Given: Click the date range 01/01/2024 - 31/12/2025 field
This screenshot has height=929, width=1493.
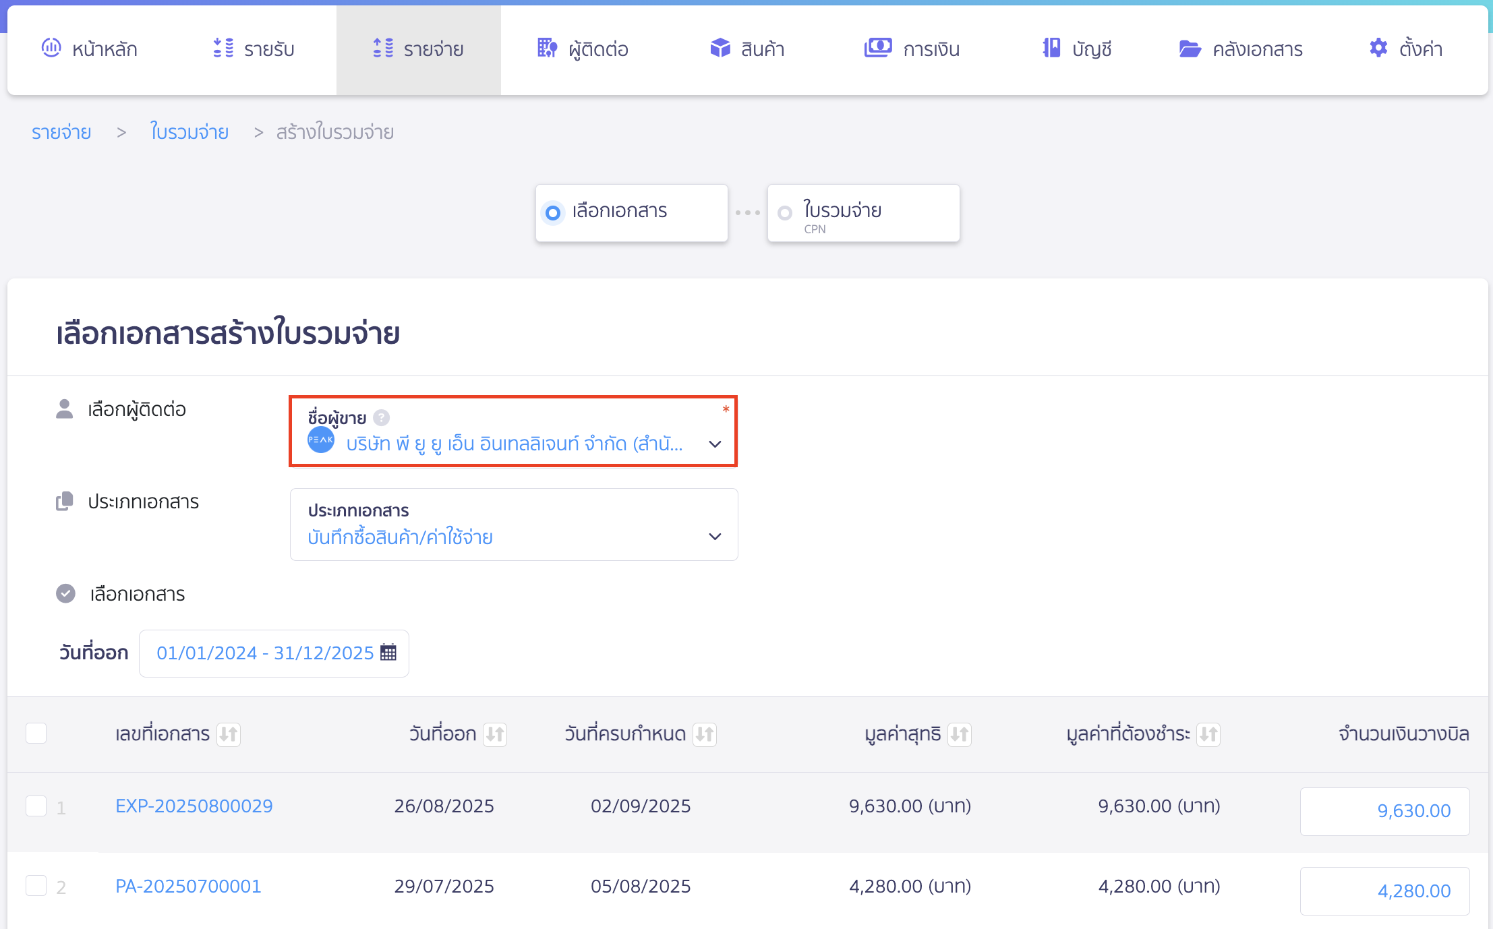Looking at the screenshot, I should [x=274, y=653].
